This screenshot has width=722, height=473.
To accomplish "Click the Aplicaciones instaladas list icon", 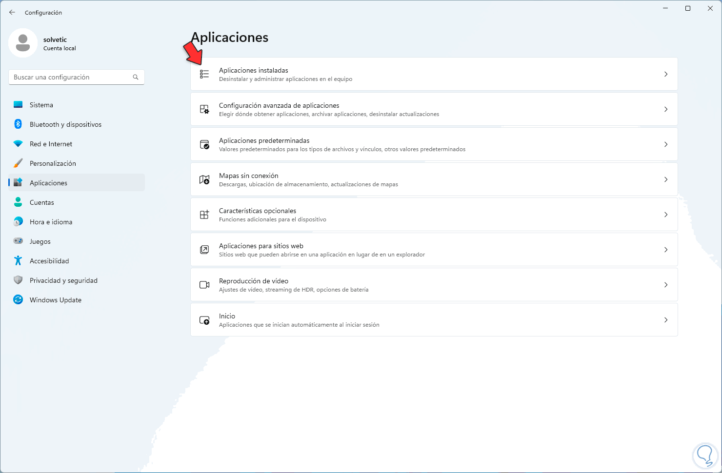I will click(204, 74).
